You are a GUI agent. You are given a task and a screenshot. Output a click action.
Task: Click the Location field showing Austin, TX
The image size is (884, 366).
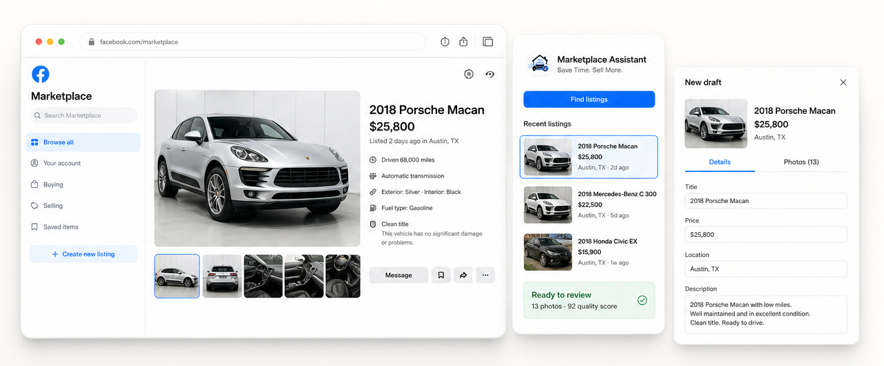(x=766, y=269)
